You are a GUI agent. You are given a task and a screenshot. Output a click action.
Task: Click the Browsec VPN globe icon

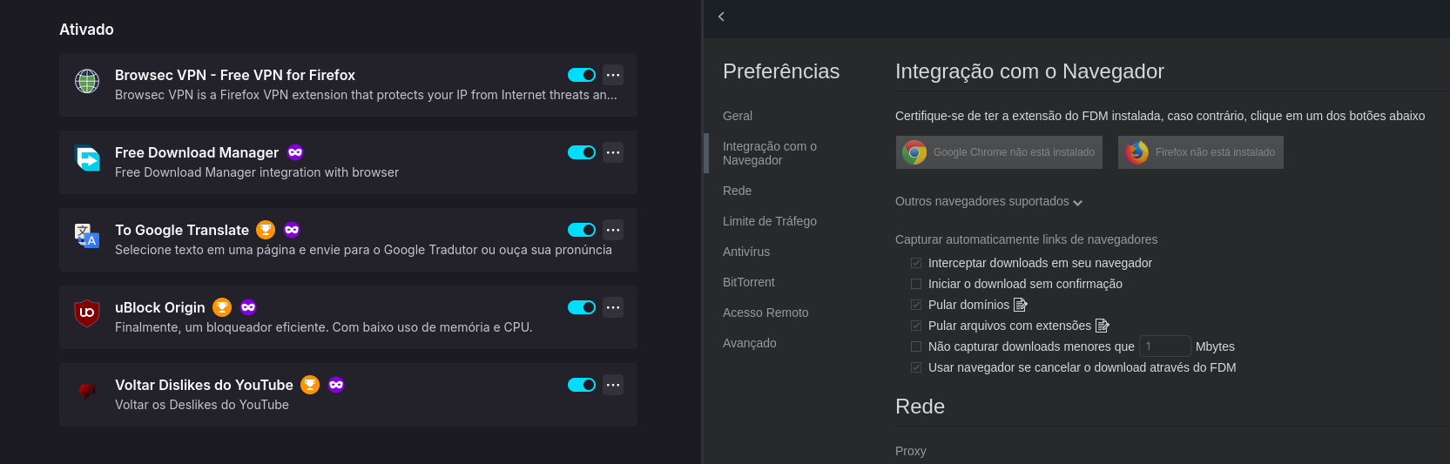(87, 82)
